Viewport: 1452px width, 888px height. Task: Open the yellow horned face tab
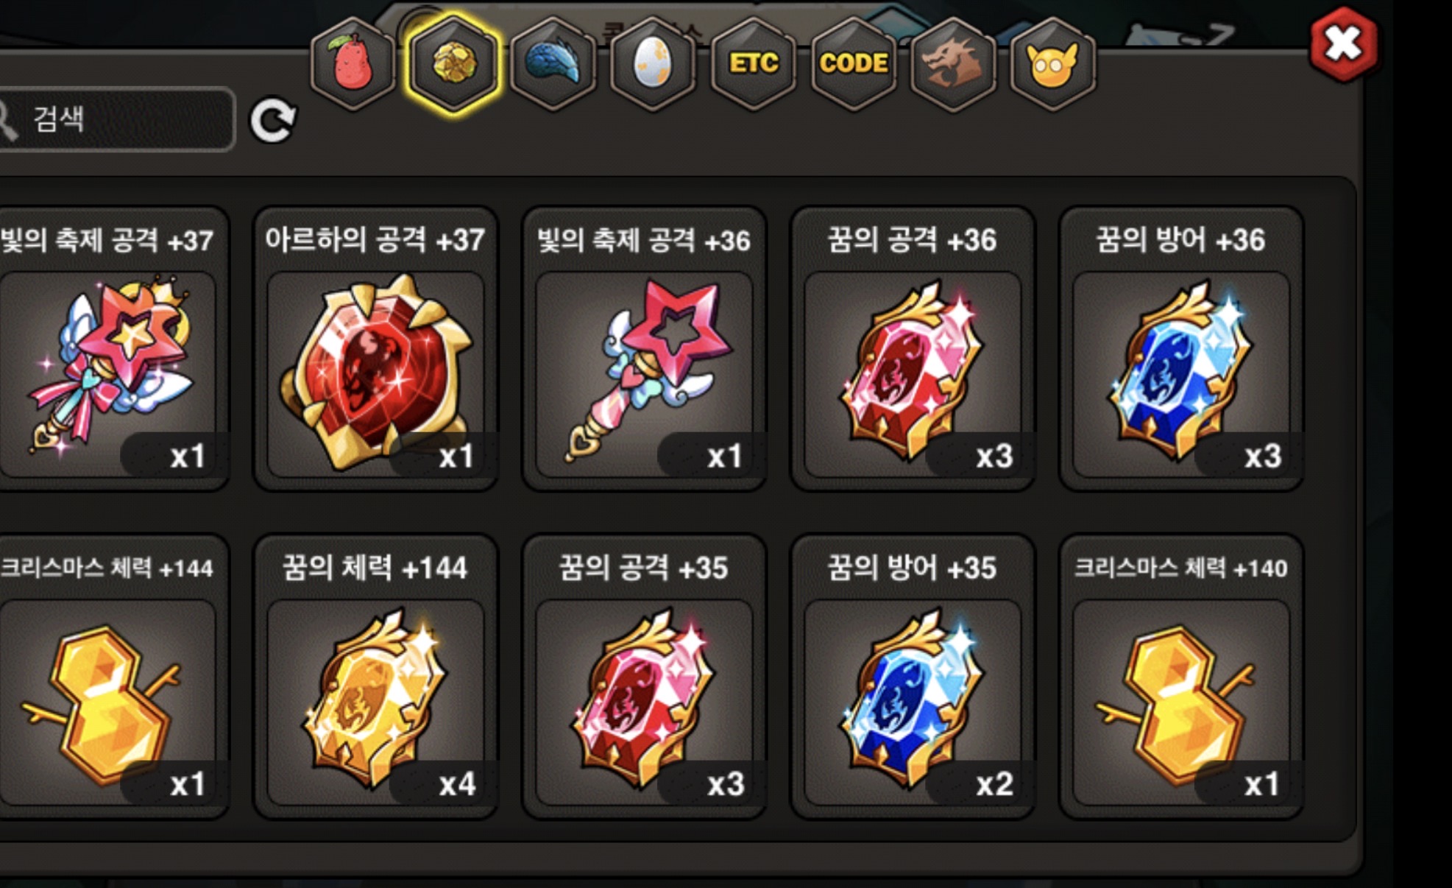[x=1053, y=64]
